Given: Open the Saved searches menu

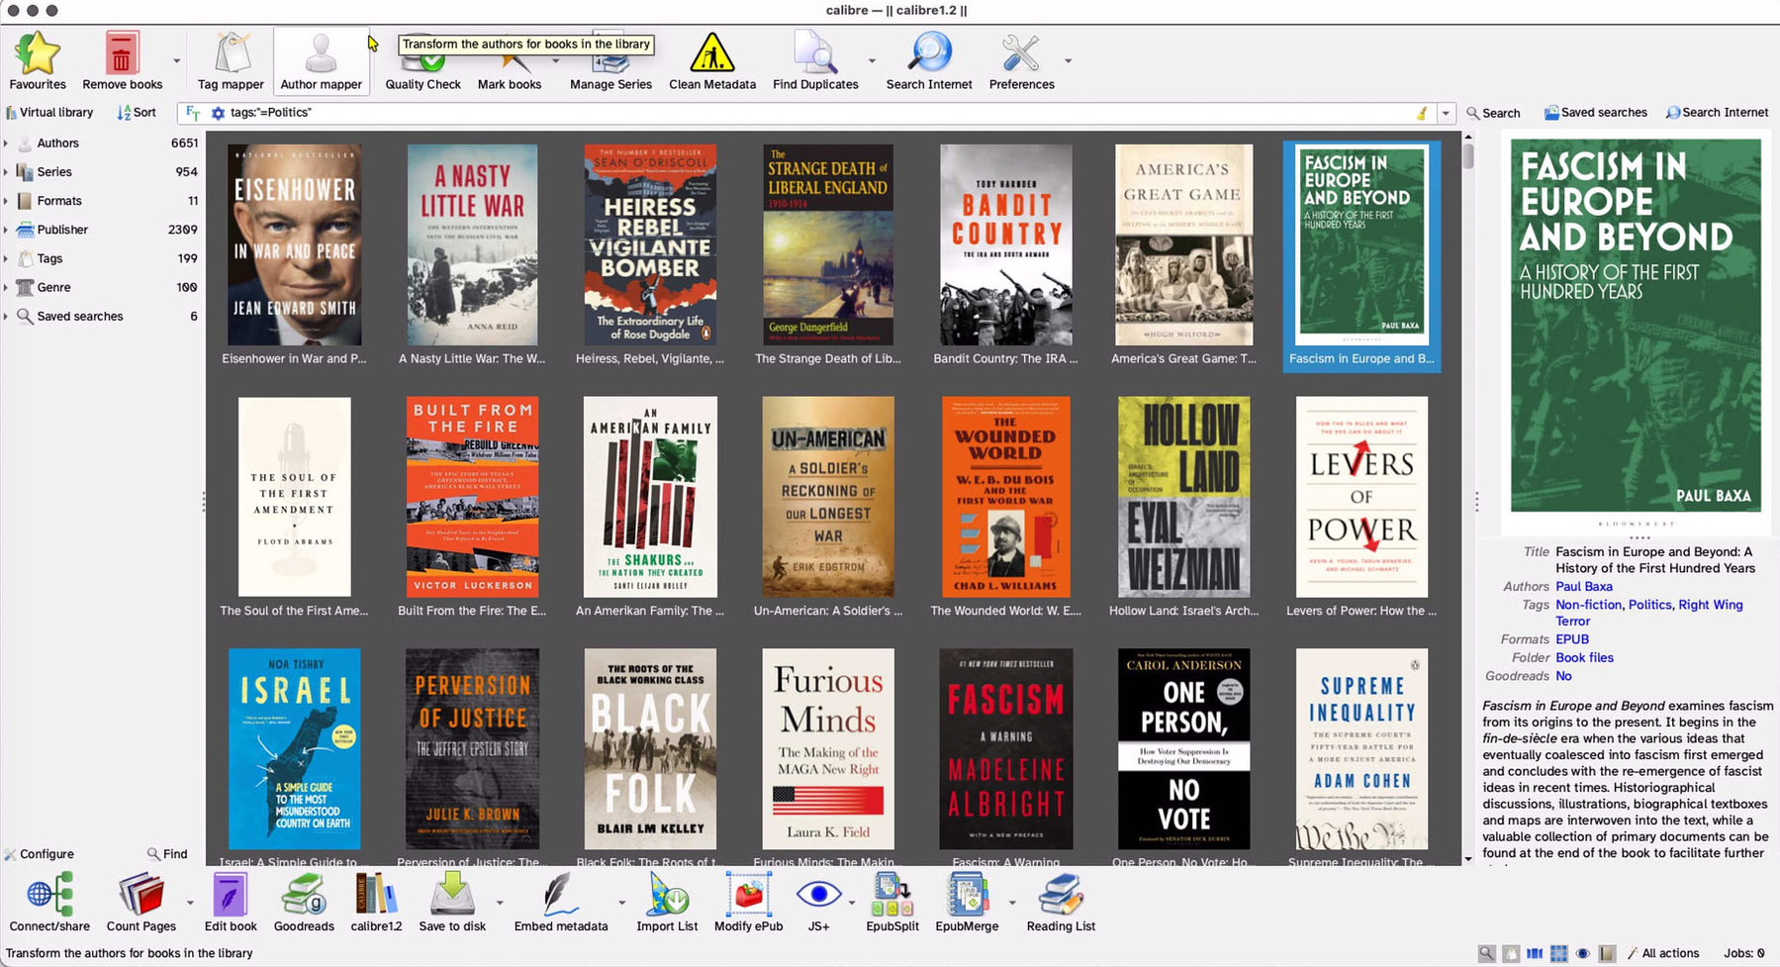Looking at the screenshot, I should pyautogui.click(x=1595, y=113).
